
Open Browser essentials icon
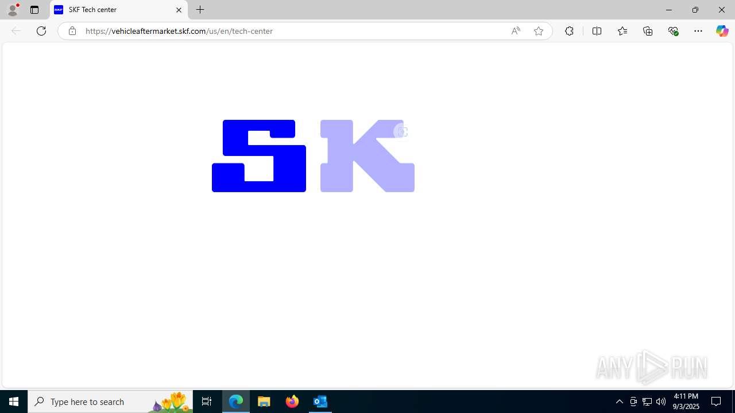click(x=673, y=31)
